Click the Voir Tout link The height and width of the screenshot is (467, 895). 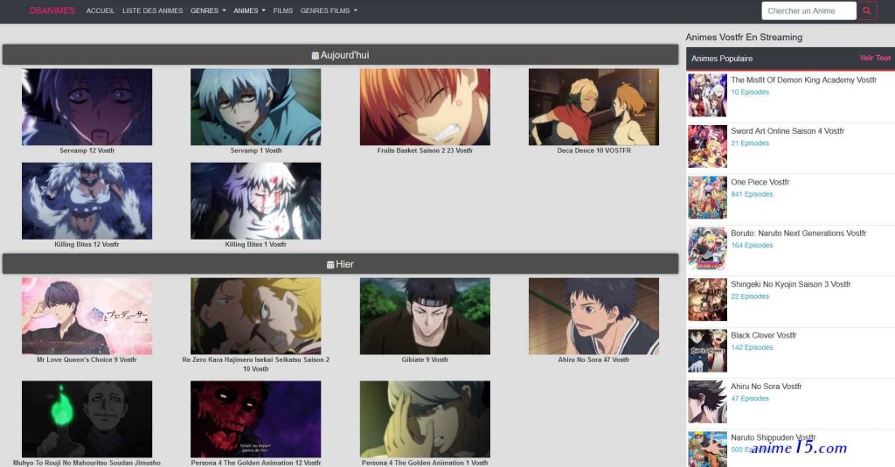(x=875, y=58)
